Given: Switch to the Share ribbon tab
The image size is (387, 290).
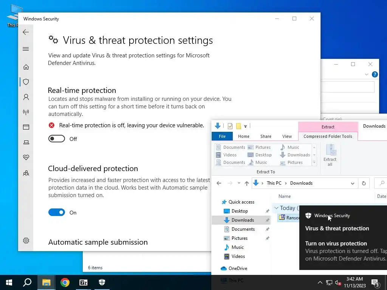Looking at the screenshot, I should click(266, 136).
